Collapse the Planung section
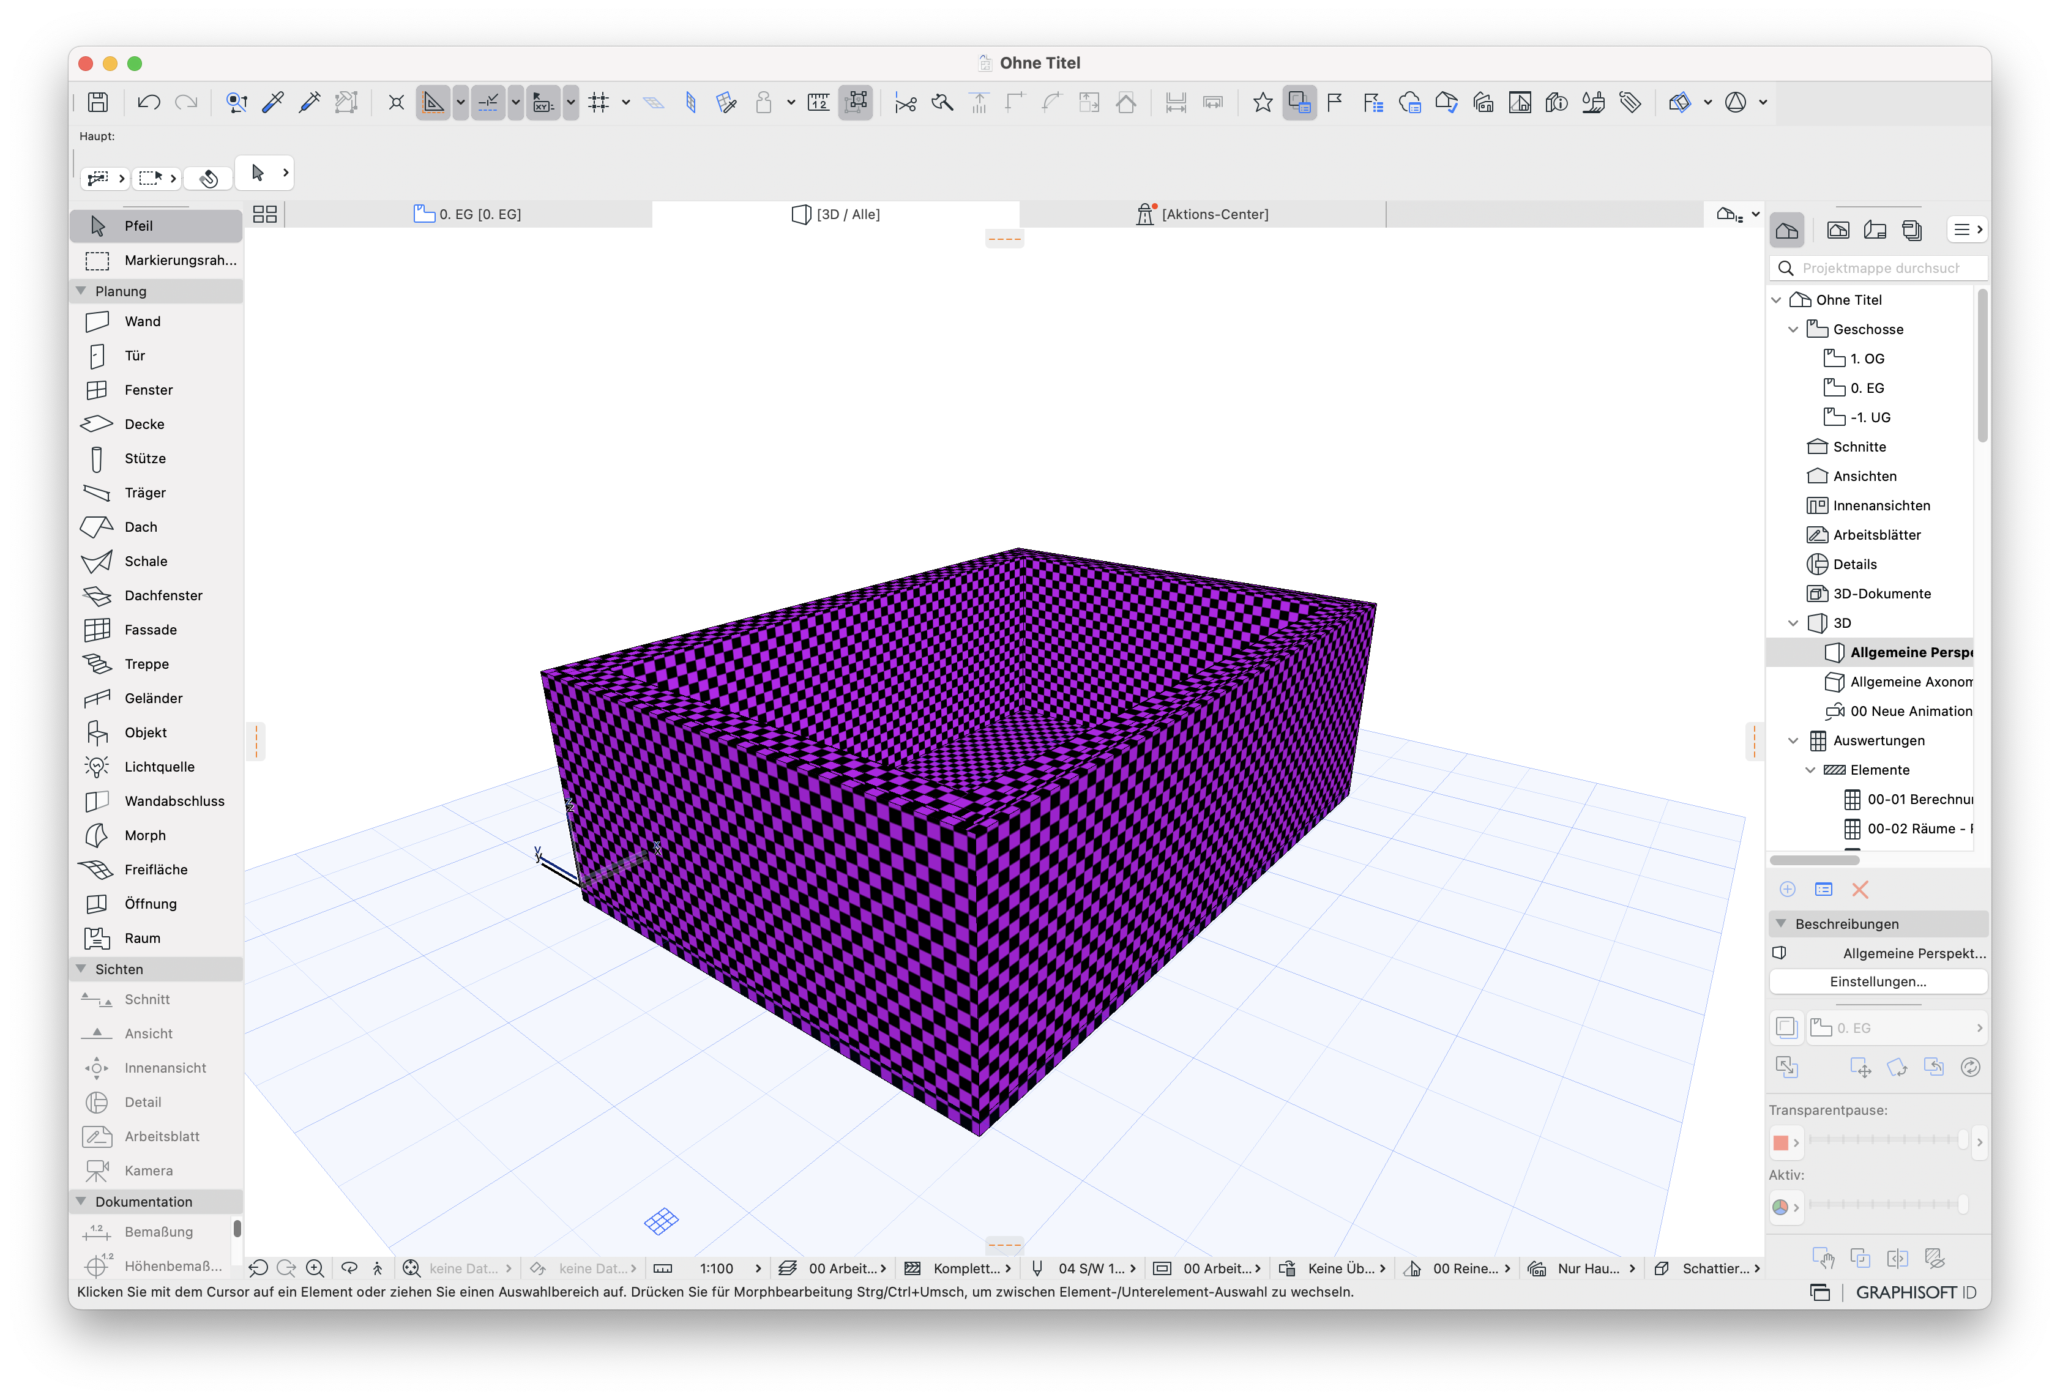2060x1400 pixels. 81,291
